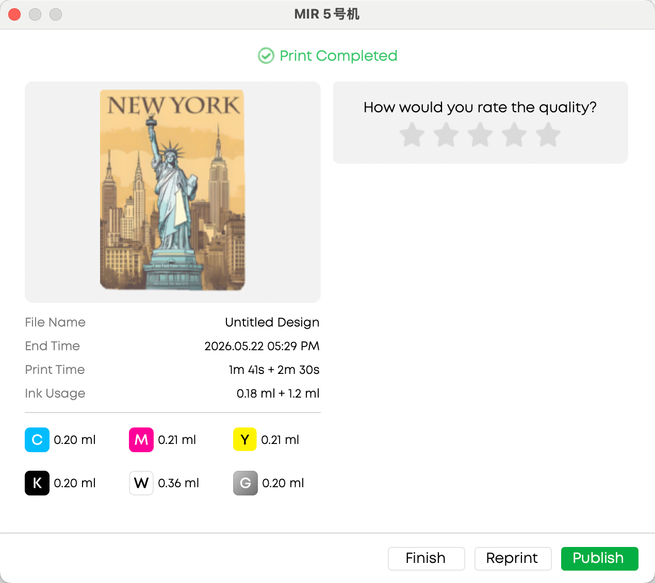Click the 'Print Time' label
The height and width of the screenshot is (583, 655).
55,370
